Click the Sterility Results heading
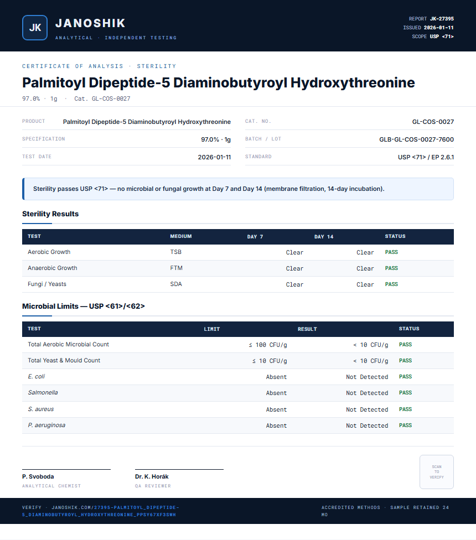 50,214
